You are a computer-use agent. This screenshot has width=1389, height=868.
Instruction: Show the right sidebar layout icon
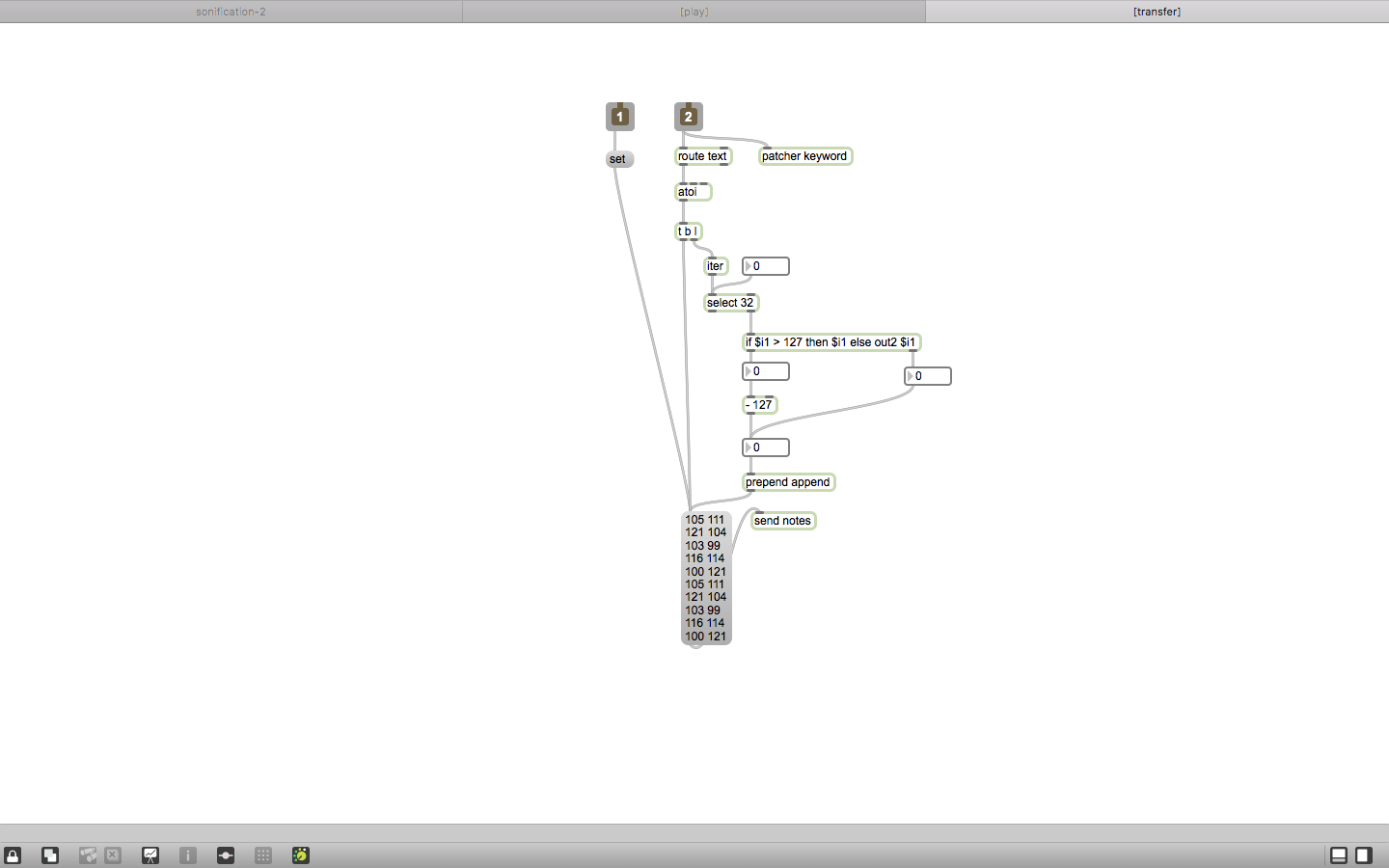pos(1364,855)
